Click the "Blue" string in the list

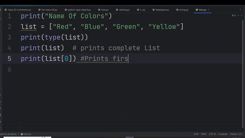pyautogui.click(x=92, y=27)
